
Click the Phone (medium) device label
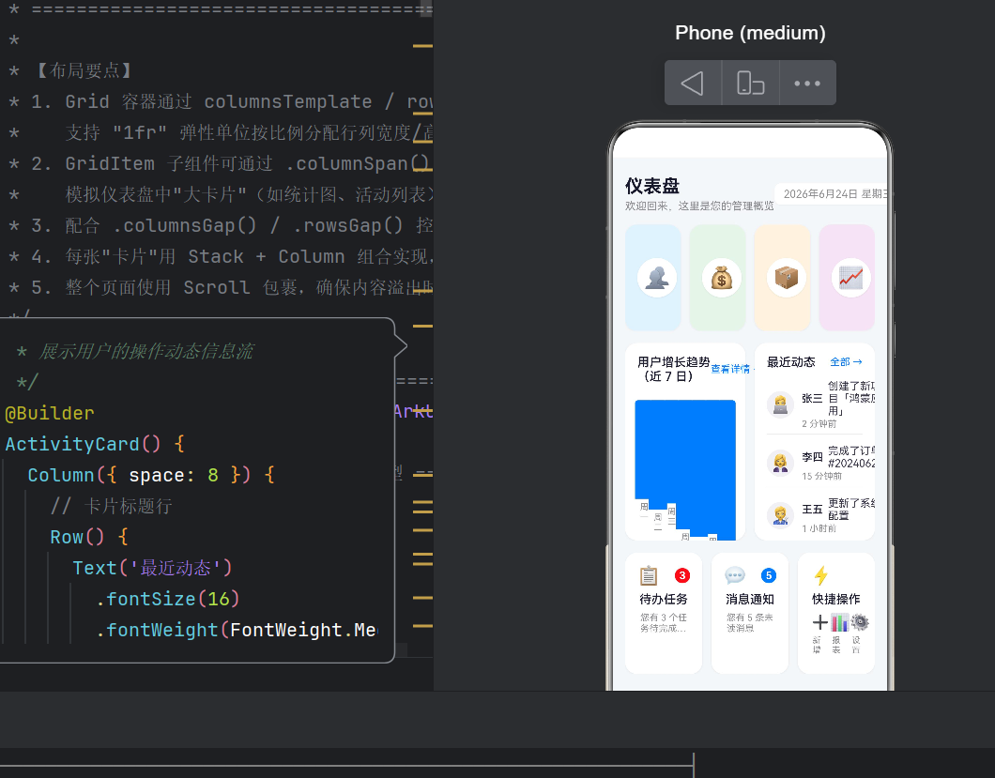(750, 33)
